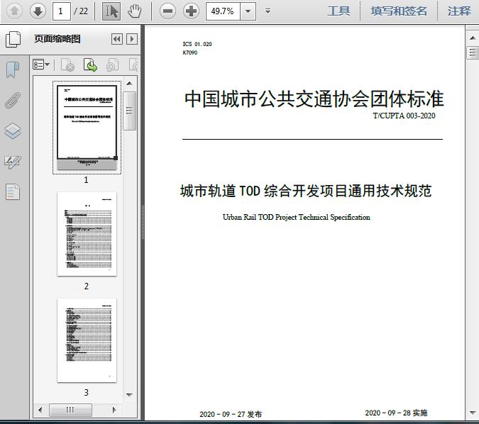Click the extract pages green arrow icon

90,65
